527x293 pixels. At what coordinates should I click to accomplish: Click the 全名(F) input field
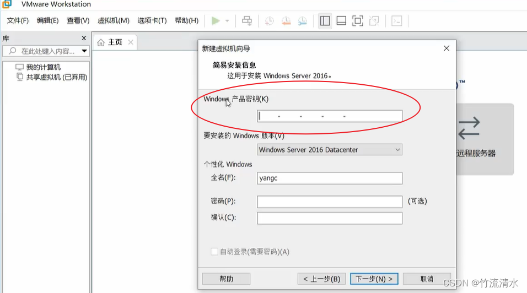pyautogui.click(x=330, y=178)
